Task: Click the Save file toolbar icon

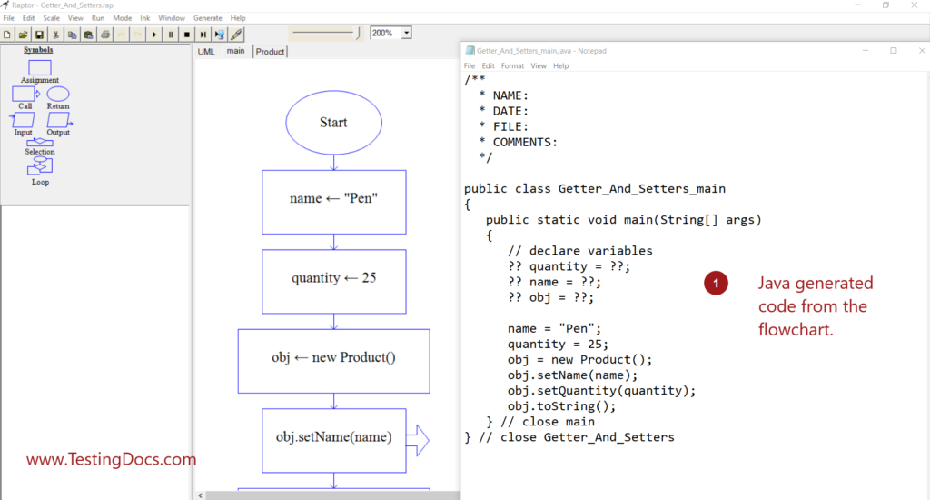Action: (39, 35)
